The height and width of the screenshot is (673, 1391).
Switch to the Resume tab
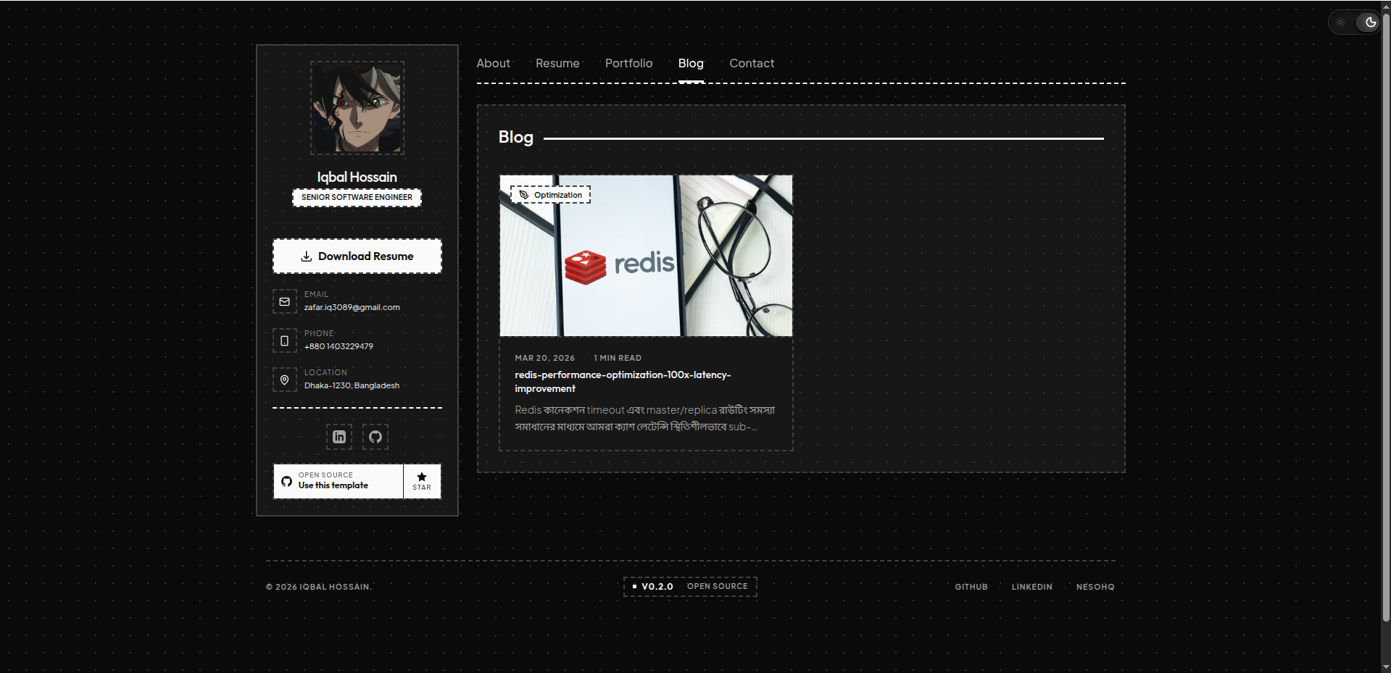point(557,63)
